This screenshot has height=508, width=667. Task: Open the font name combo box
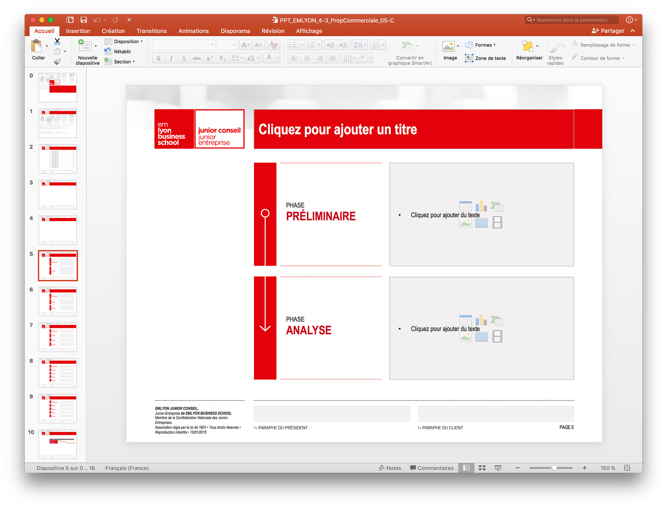click(x=184, y=45)
